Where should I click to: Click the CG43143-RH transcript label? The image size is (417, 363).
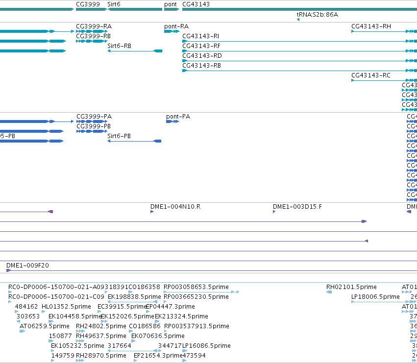(x=371, y=26)
